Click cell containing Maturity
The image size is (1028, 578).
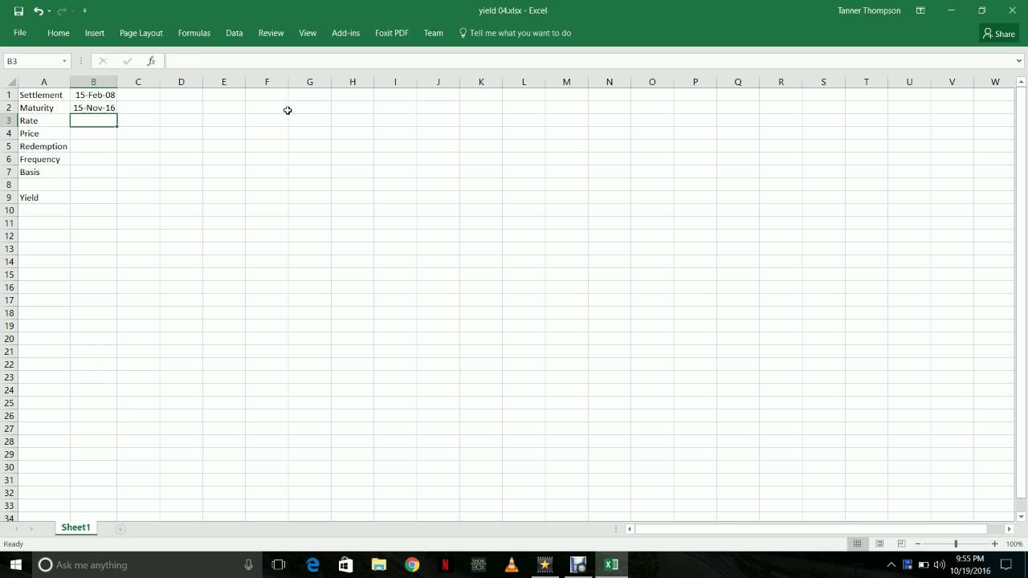coord(44,108)
